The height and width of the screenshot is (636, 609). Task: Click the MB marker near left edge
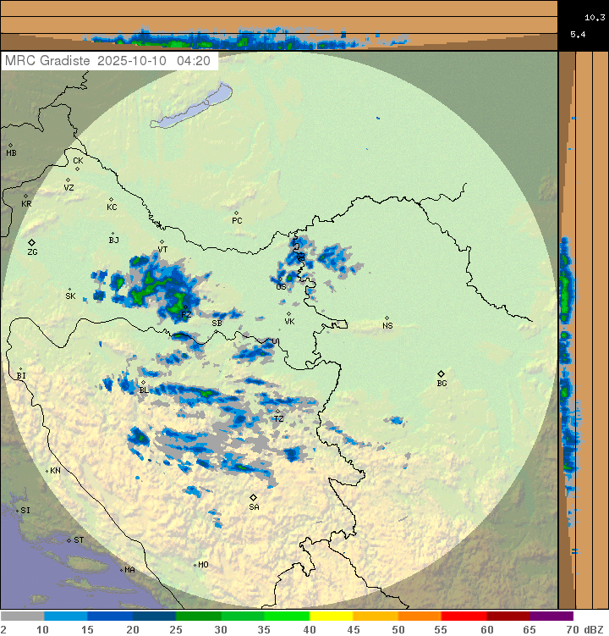(10, 146)
